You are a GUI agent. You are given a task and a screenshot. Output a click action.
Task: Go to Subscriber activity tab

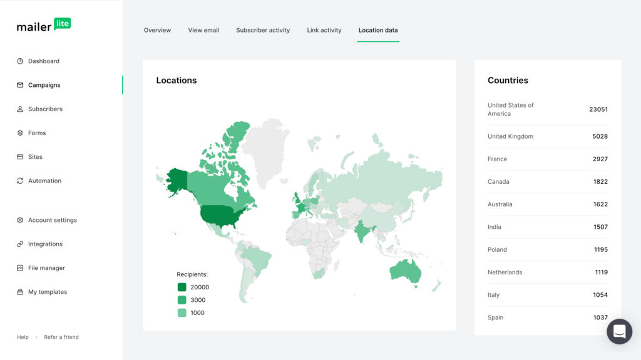(263, 30)
